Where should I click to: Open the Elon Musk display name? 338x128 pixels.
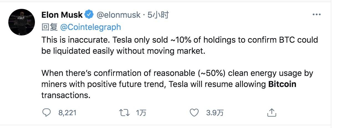(x=62, y=15)
